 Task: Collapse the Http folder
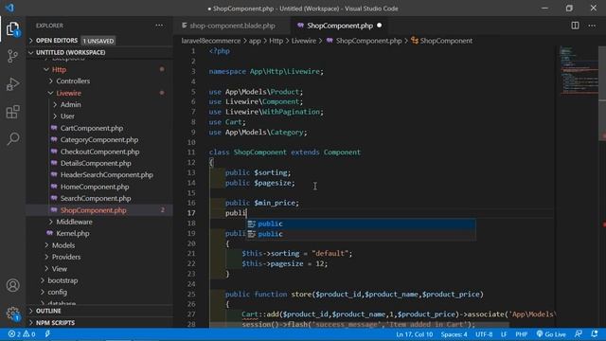click(x=59, y=69)
